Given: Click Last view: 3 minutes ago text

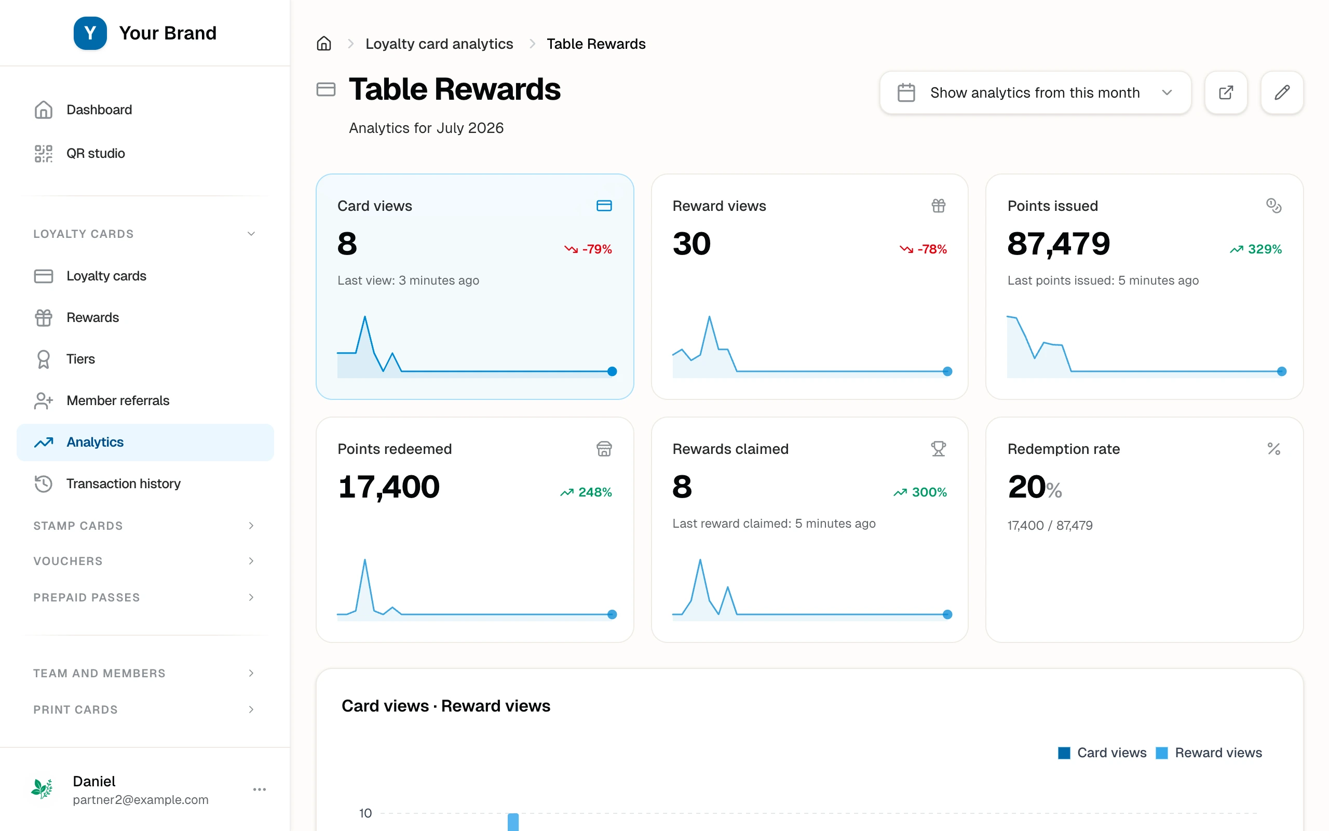Looking at the screenshot, I should 408,280.
